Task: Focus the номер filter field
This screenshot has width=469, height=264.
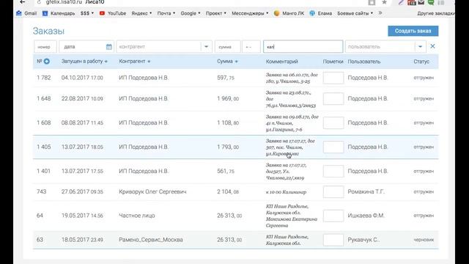Action: click(45, 47)
